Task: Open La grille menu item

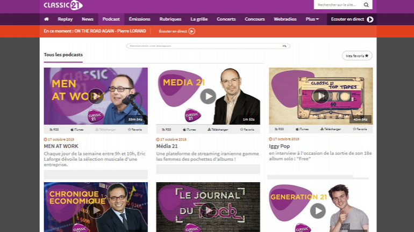Action: point(199,19)
